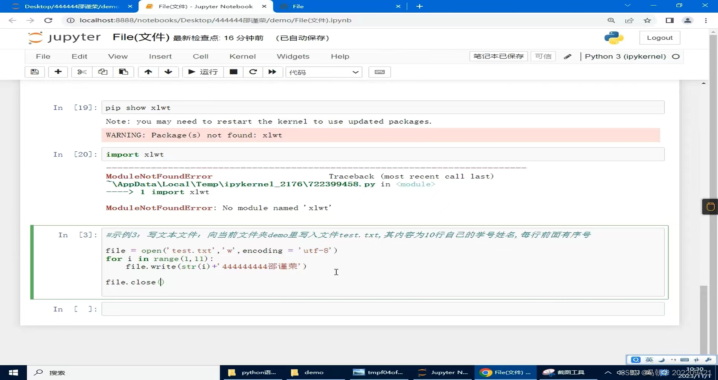Click the Logout button
The width and height of the screenshot is (718, 380).
coord(660,37)
